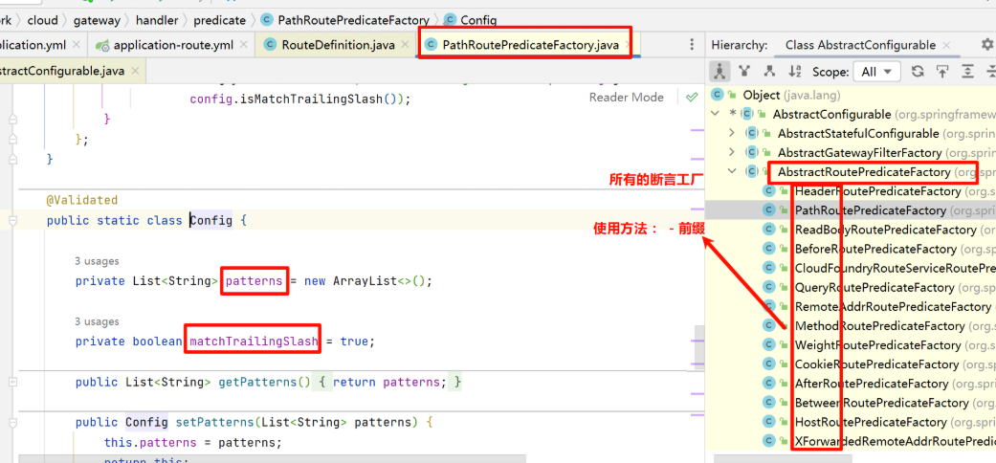The image size is (996, 463).
Task: Click 'gateway' breadcrumb item
Action: pyautogui.click(x=97, y=20)
